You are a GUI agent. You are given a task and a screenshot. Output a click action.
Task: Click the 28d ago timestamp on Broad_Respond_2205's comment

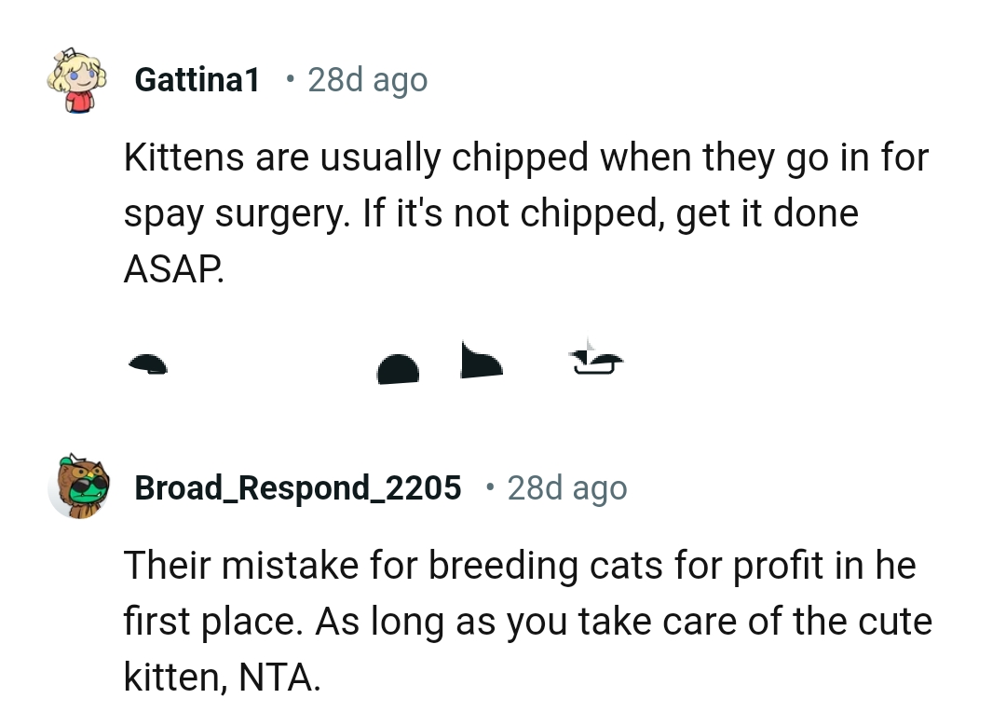[567, 487]
